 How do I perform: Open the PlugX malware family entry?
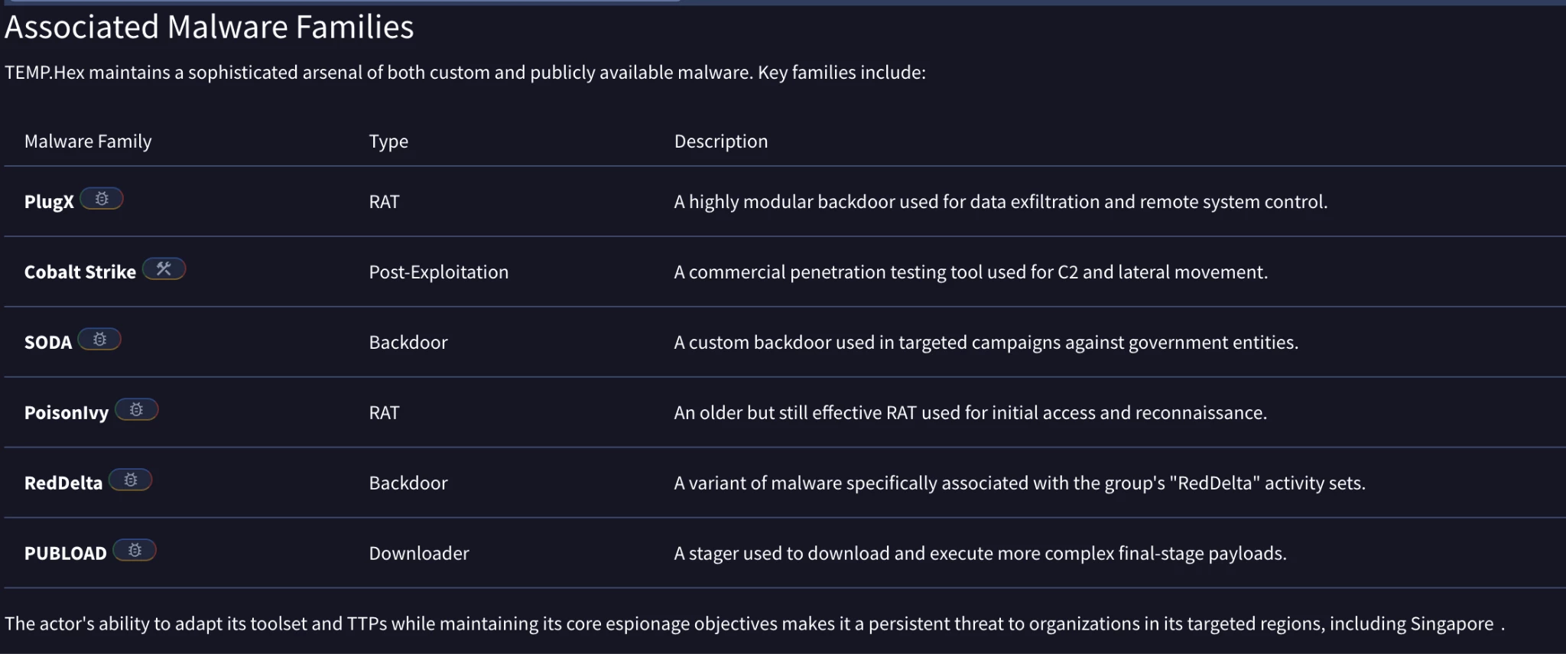(49, 202)
